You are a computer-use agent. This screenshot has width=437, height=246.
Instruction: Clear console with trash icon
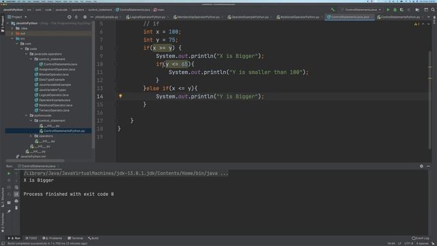point(16,208)
